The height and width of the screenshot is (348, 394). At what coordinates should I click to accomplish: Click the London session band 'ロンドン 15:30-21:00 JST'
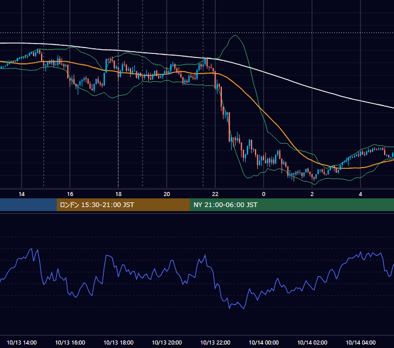(x=123, y=205)
